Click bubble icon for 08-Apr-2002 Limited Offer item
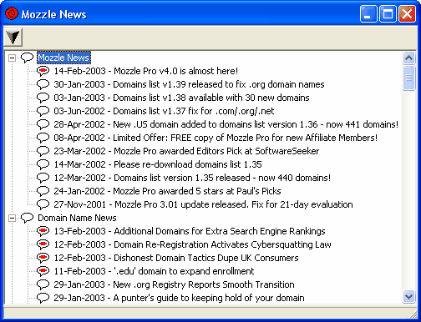This screenshot has height=322, width=421. [x=43, y=138]
